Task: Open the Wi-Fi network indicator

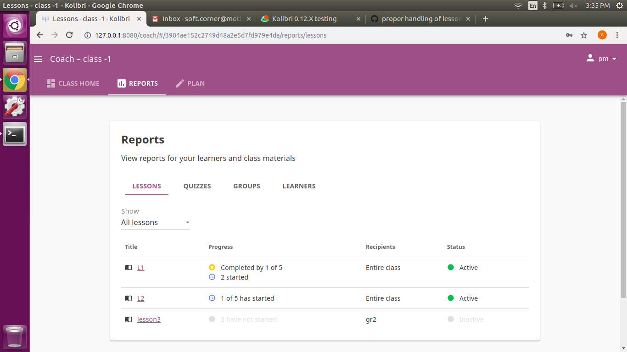Action: tap(518, 5)
